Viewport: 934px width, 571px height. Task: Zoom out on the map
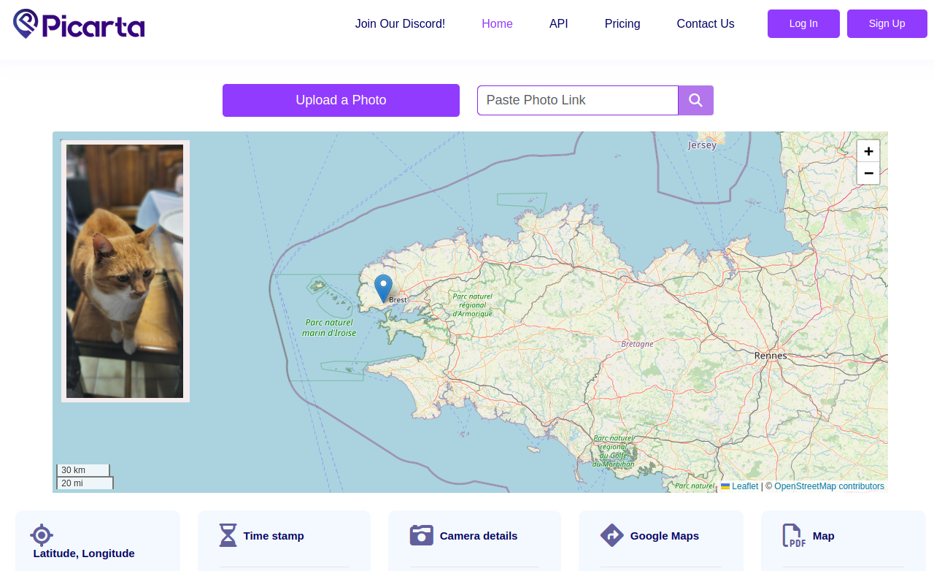pyautogui.click(x=868, y=173)
